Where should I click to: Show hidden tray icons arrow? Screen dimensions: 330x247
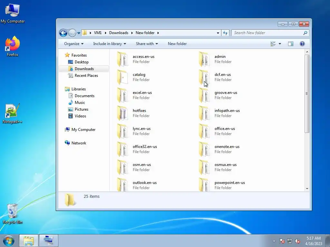274,241
